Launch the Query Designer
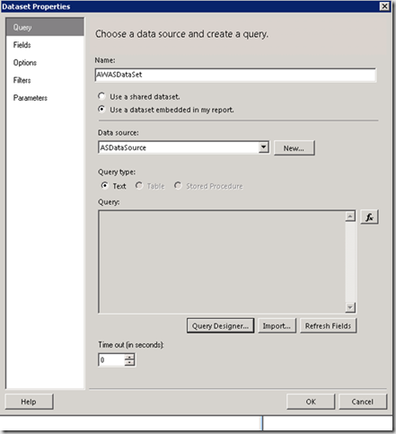Viewport: 396px width, 434px height. point(220,326)
